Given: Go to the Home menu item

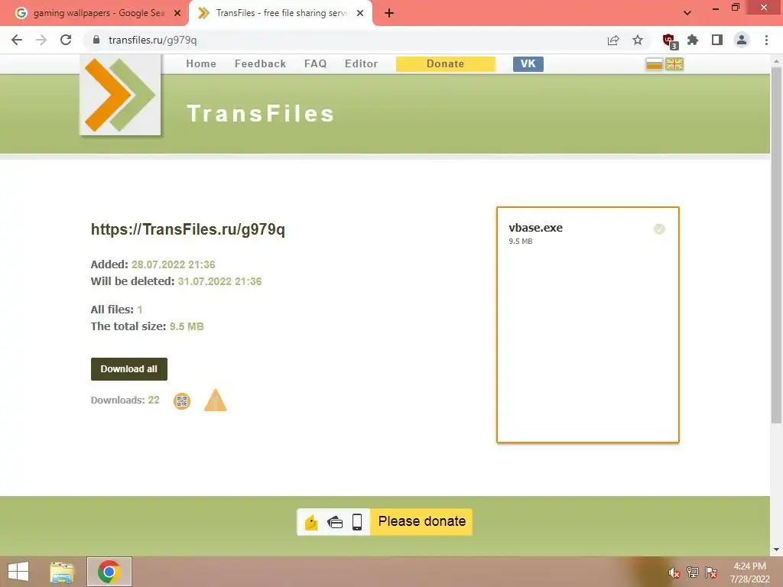Looking at the screenshot, I should 201,64.
